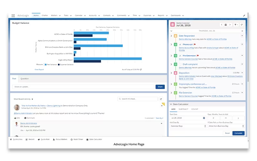Open the Calendar tab dropdown arrow
This screenshot has height=161, width=257.
click(x=85, y=15)
